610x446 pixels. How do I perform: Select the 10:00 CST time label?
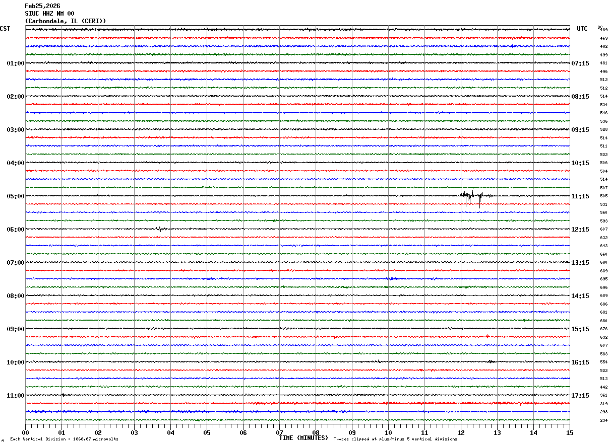(16, 362)
